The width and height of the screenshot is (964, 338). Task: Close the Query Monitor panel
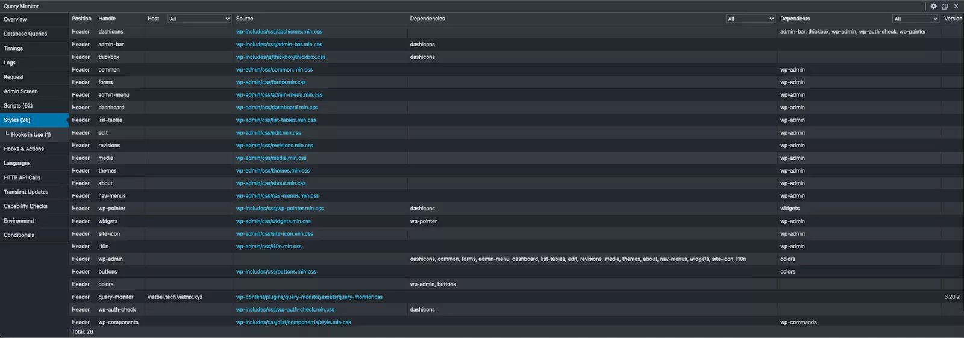click(x=956, y=7)
